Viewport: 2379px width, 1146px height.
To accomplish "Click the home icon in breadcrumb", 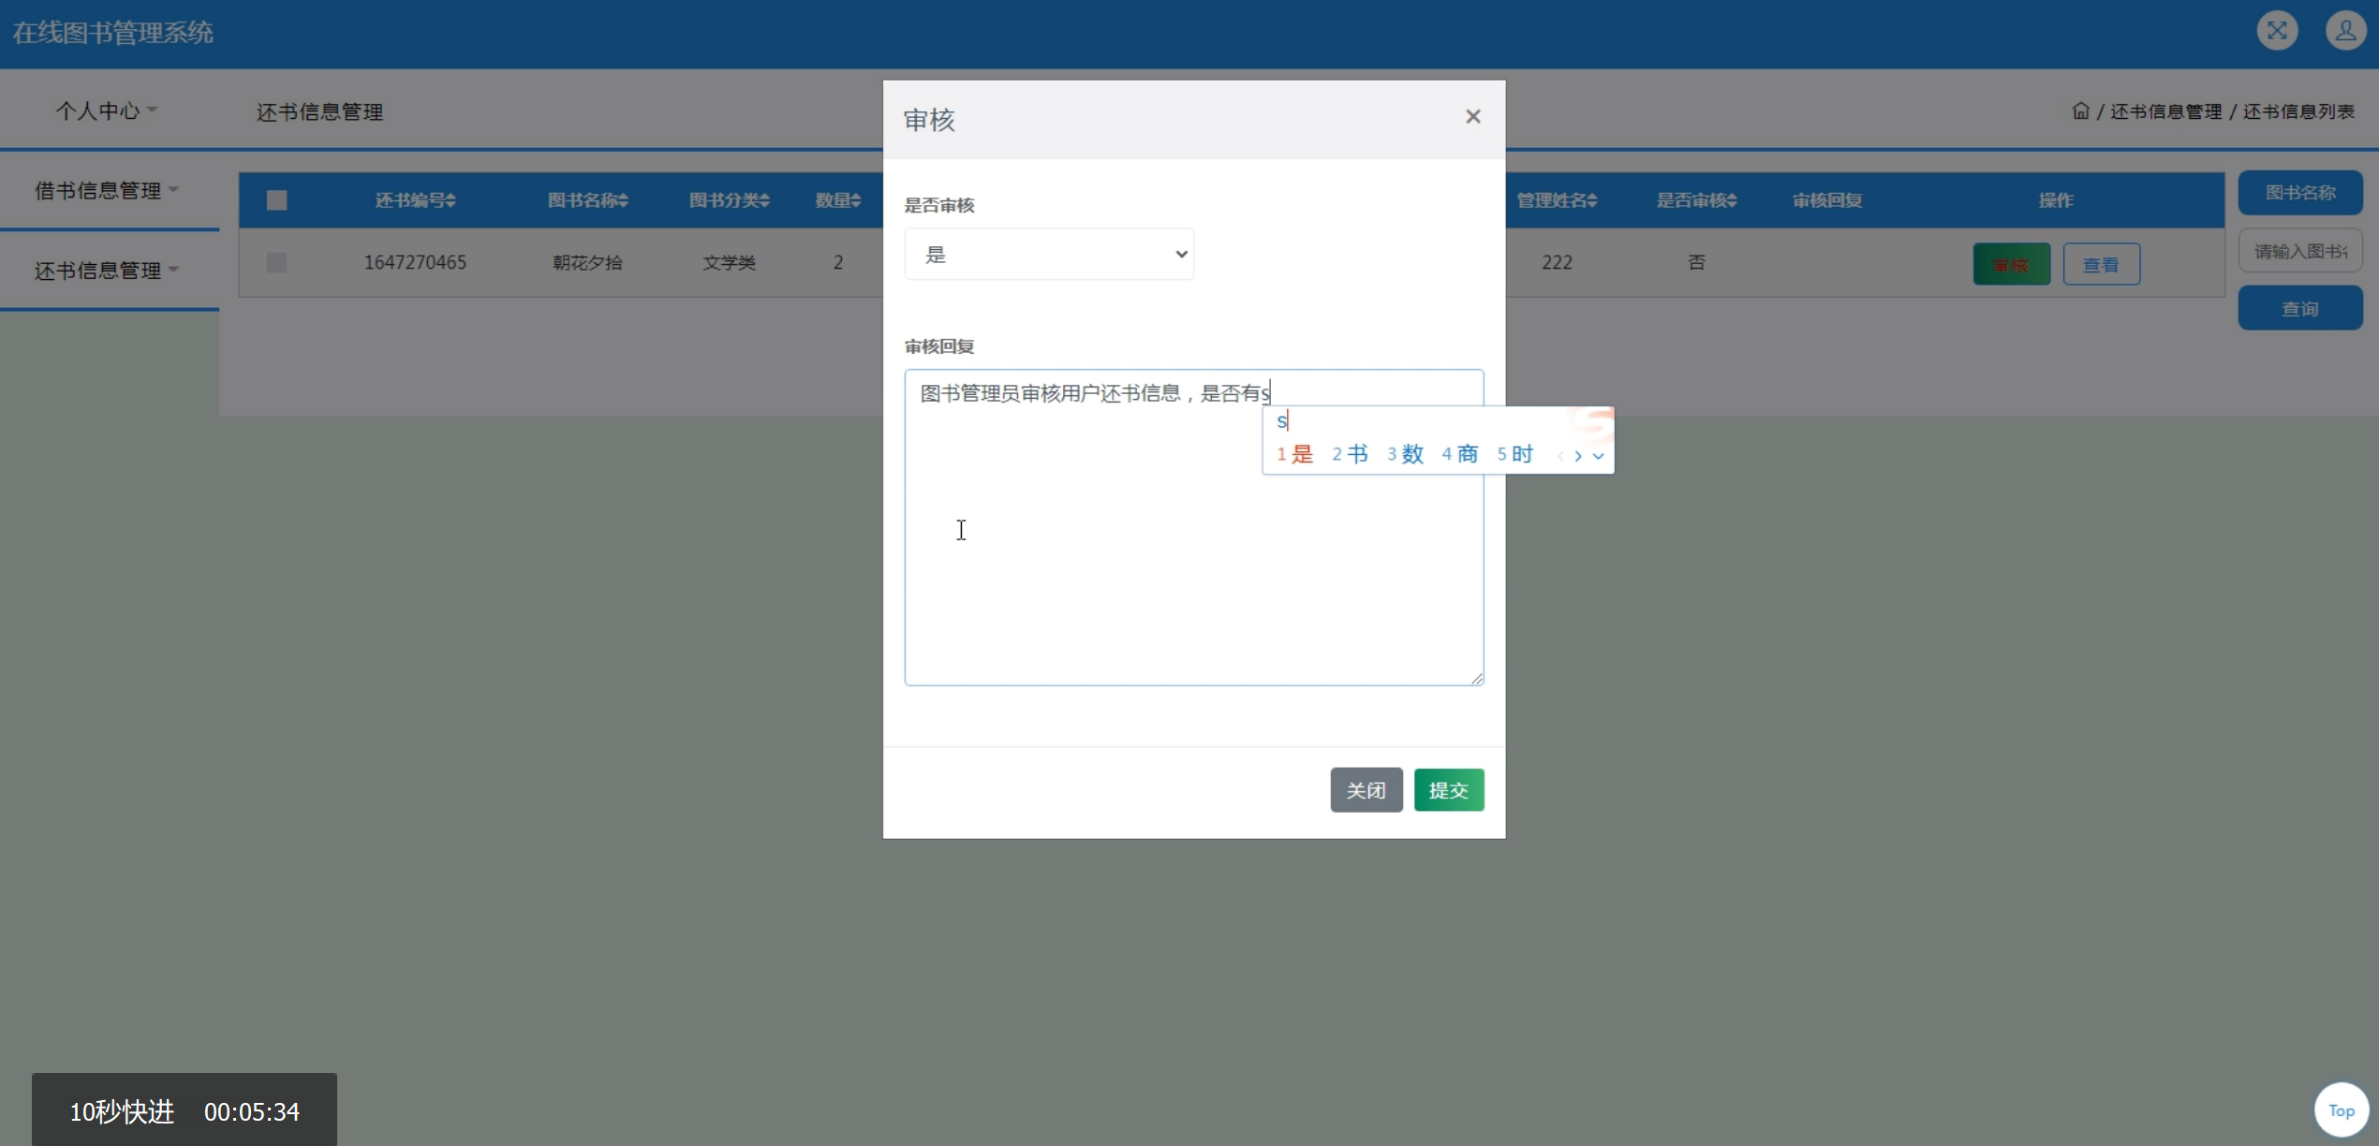I will point(2080,111).
